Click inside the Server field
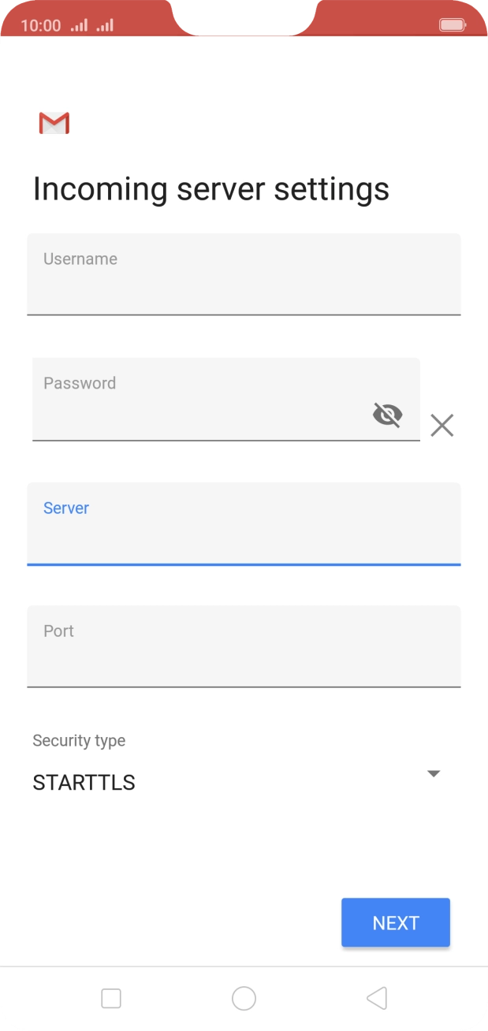 244,537
